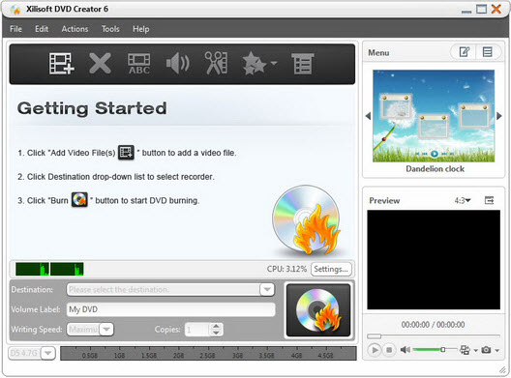Open the subtitle ABC tool
Viewport: 511px width, 378px height.
[x=139, y=64]
